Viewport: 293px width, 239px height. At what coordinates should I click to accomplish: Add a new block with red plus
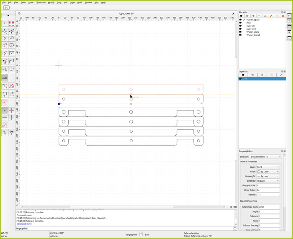click(253, 15)
